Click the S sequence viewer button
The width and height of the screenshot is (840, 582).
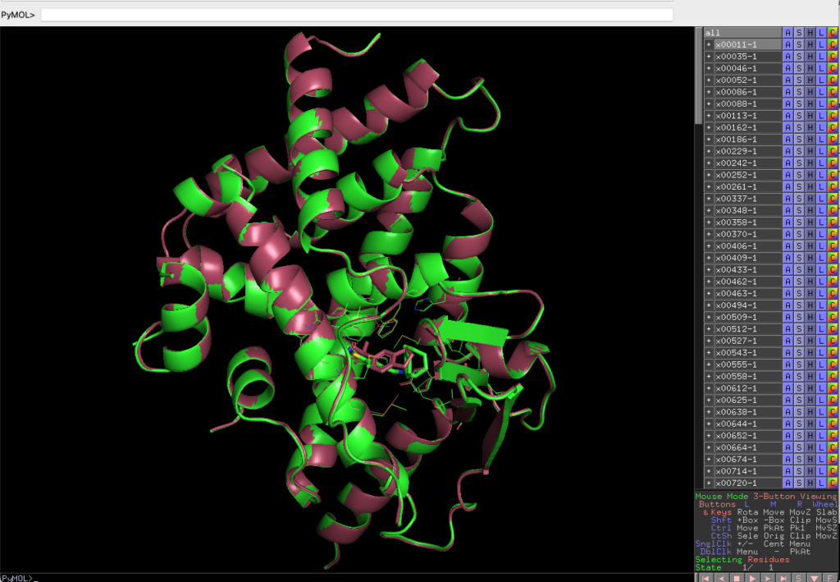point(799,578)
